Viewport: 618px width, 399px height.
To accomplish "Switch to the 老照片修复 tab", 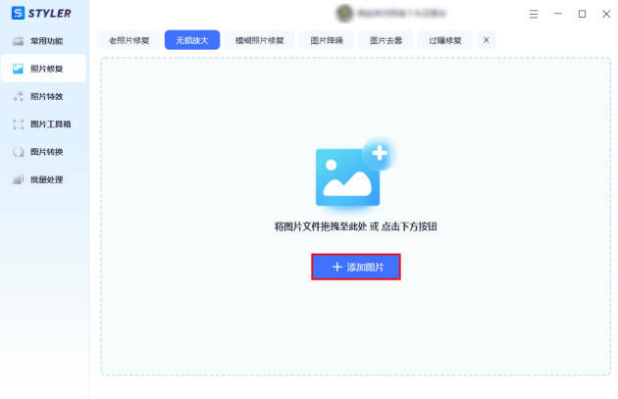I will [x=128, y=40].
